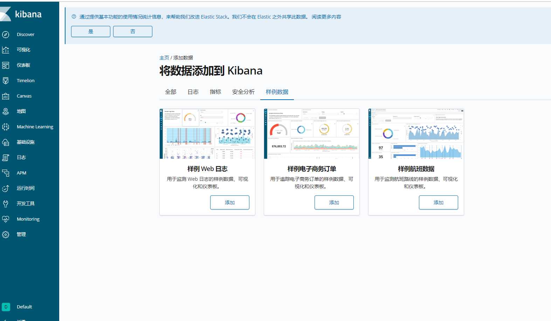This screenshot has width=551, height=321.
Task: Open the 地图 maps pin icon
Action: tap(6, 111)
